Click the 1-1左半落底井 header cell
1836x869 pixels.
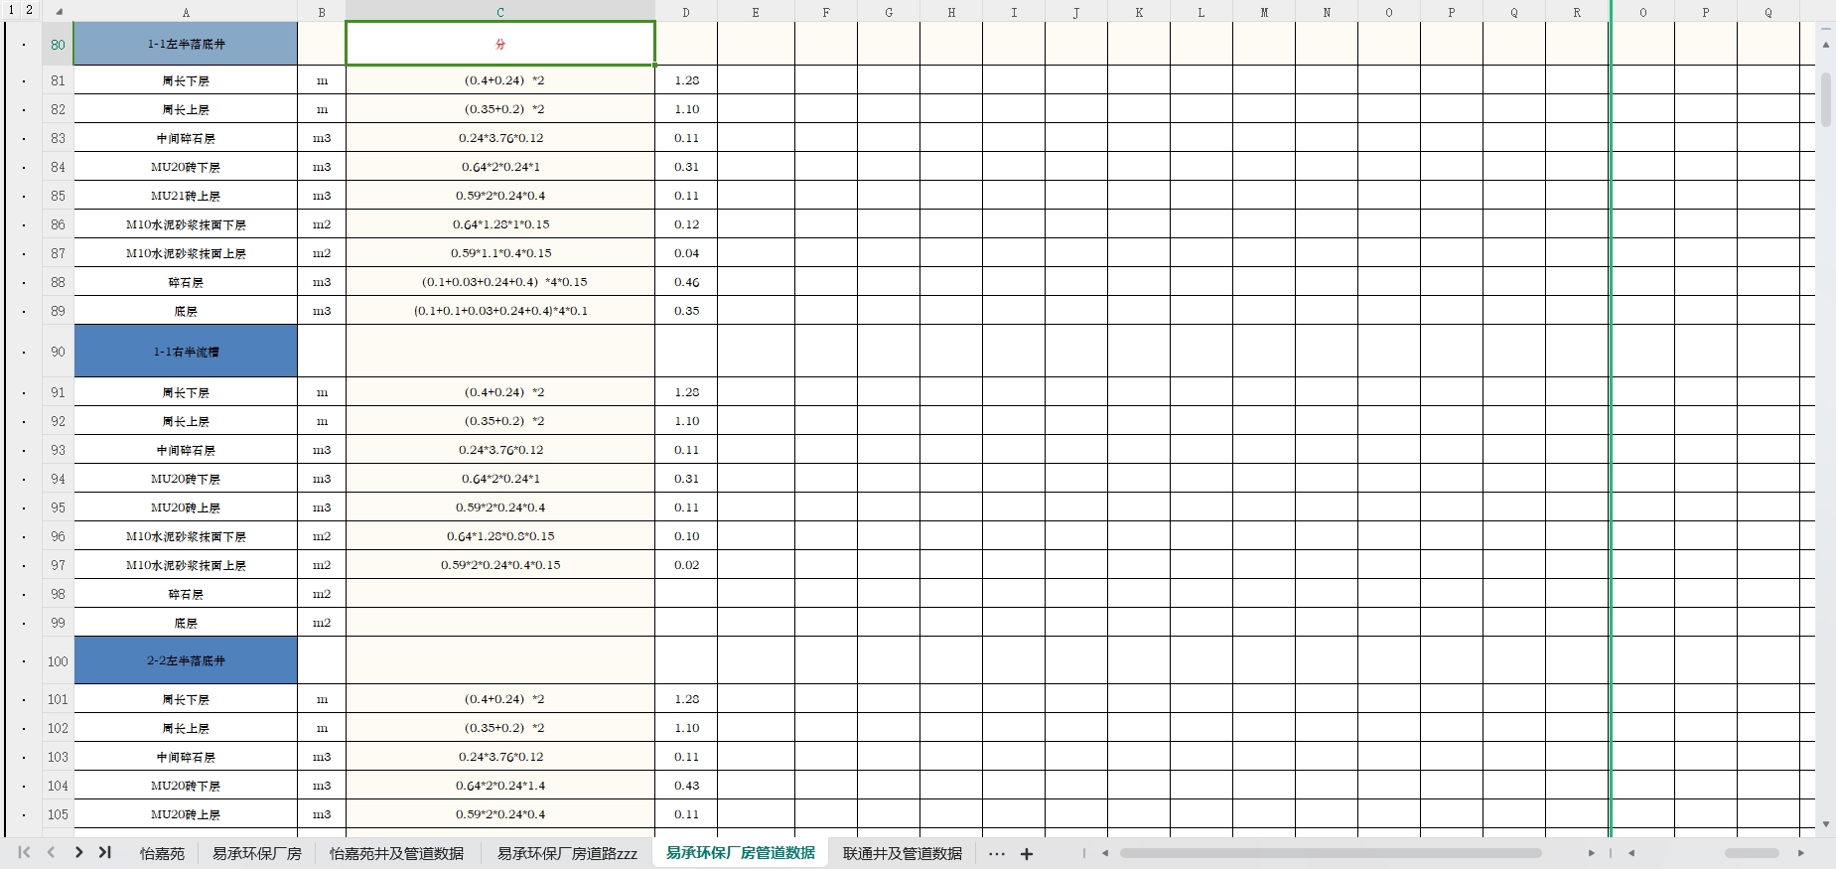tap(186, 45)
